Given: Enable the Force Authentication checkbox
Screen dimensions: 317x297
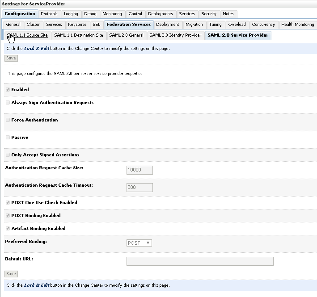Looking at the screenshot, I should tap(8, 120).
